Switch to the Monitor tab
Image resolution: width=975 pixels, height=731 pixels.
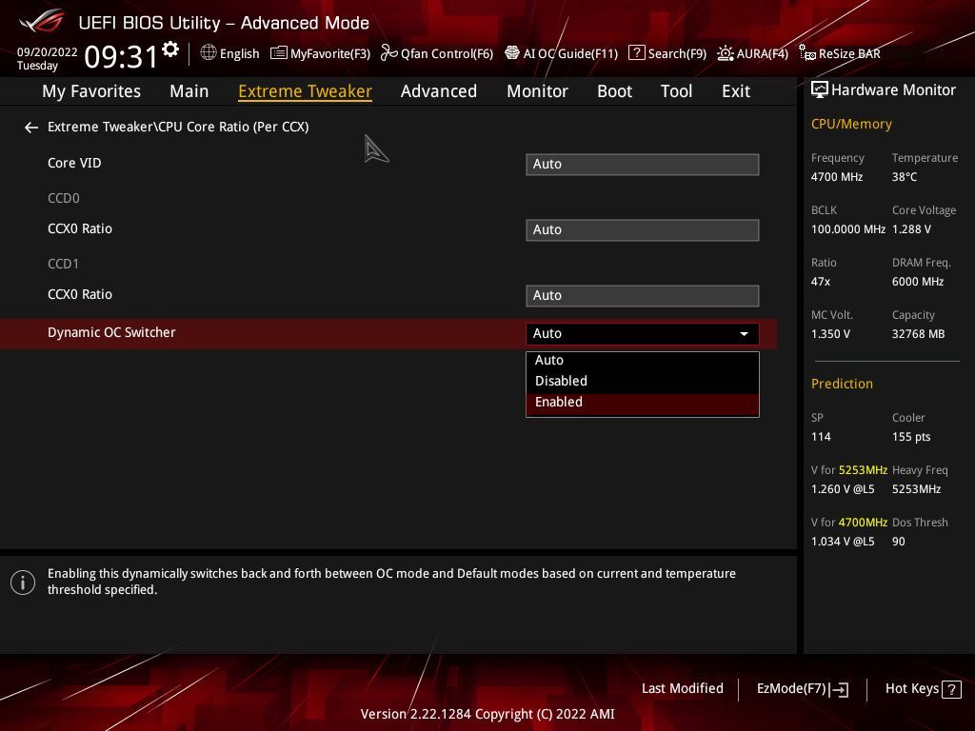pyautogui.click(x=537, y=91)
